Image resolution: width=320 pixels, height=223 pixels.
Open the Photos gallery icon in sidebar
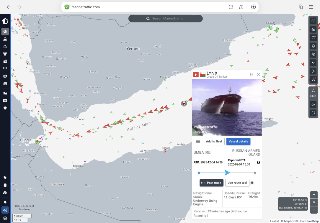5,76
